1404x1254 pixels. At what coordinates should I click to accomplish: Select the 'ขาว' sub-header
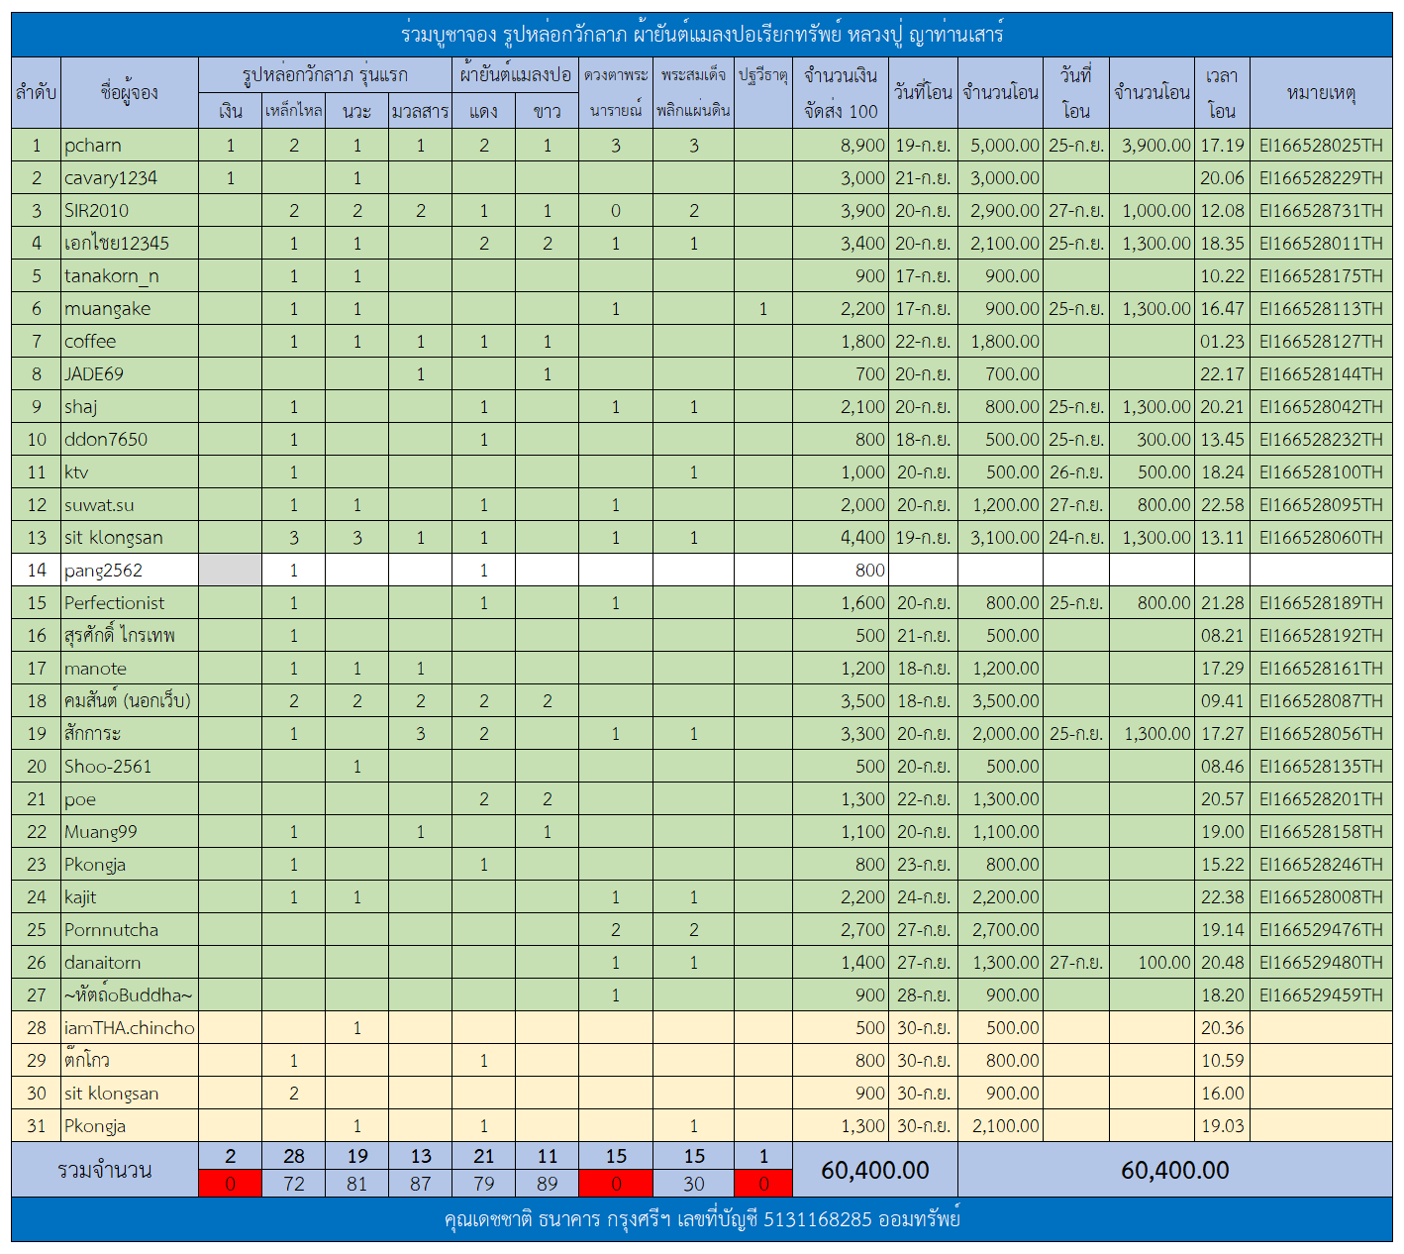[x=548, y=111]
